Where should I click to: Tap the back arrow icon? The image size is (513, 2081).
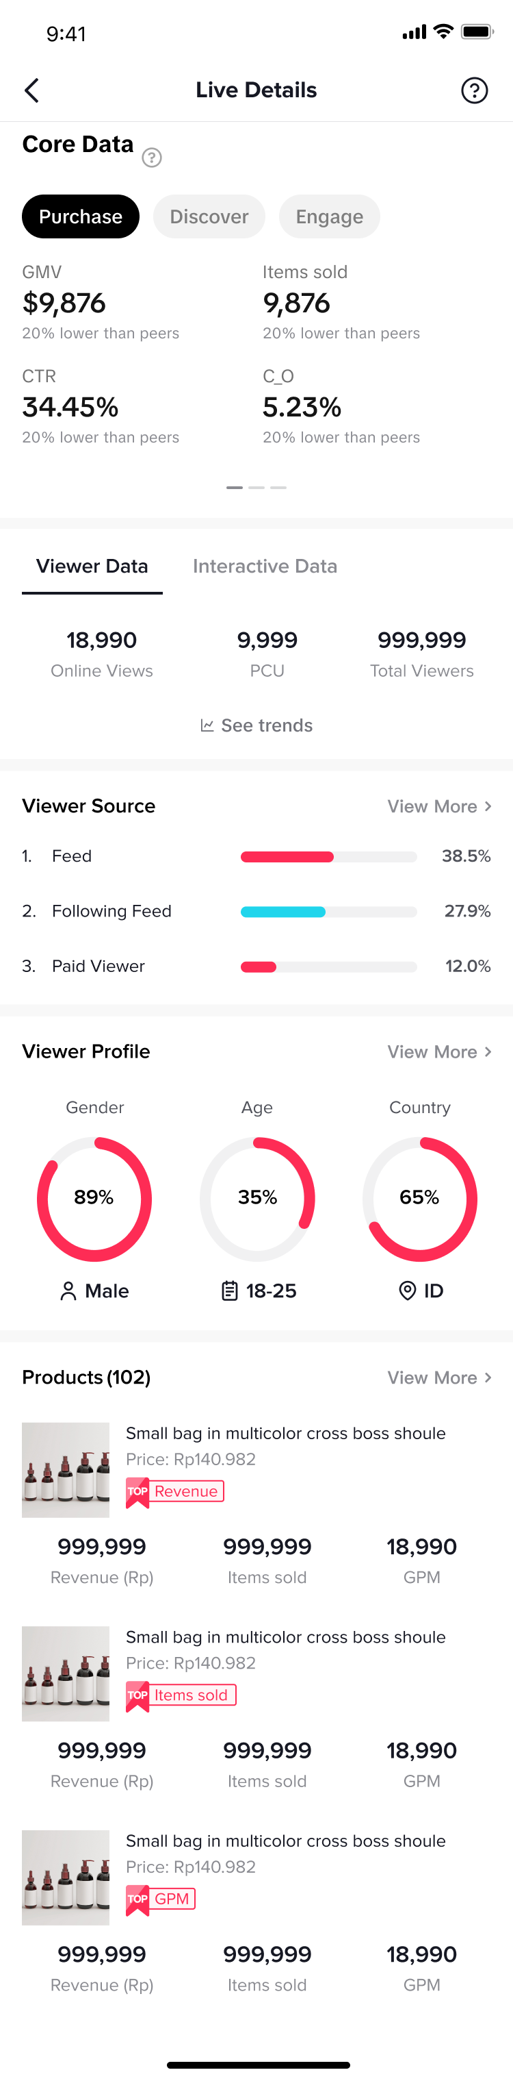coord(32,90)
